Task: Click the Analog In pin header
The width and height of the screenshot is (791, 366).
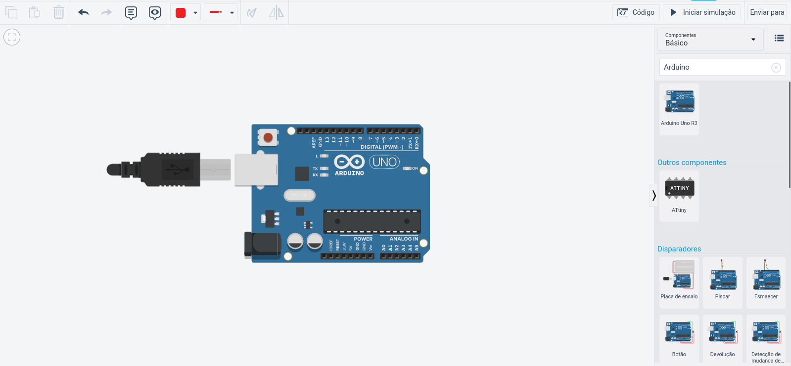Action: pyautogui.click(x=400, y=256)
